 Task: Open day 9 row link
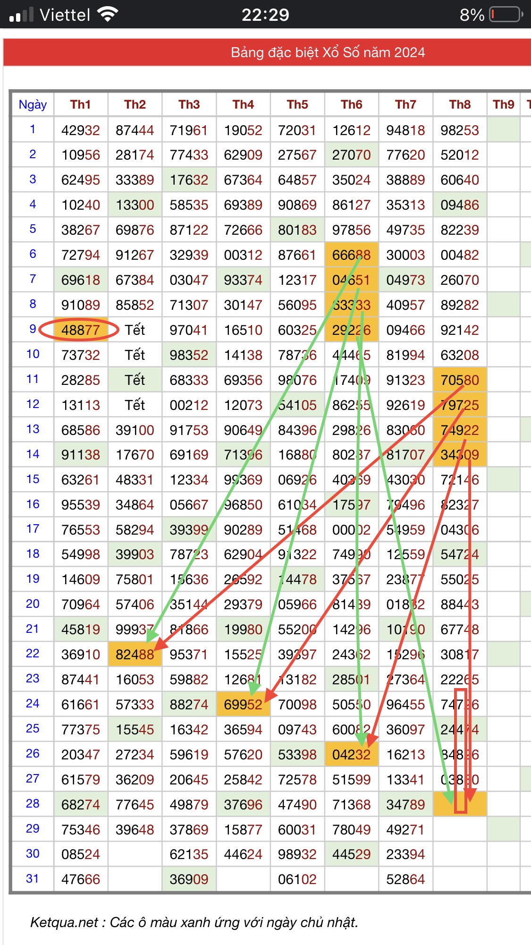pos(33,329)
